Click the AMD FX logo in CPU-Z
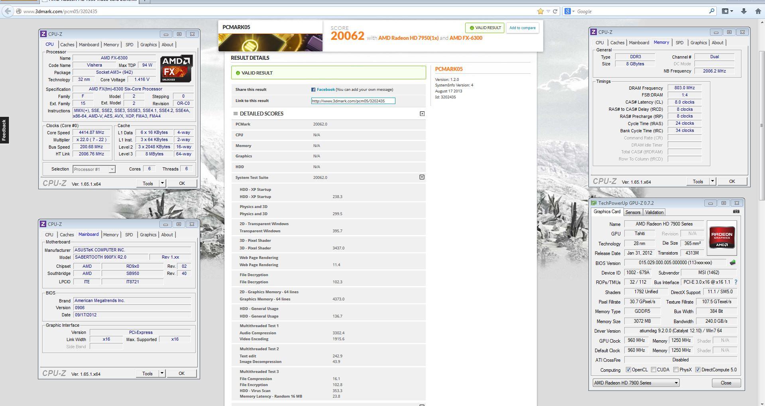Image resolution: width=765 pixels, height=406 pixels. click(x=177, y=69)
